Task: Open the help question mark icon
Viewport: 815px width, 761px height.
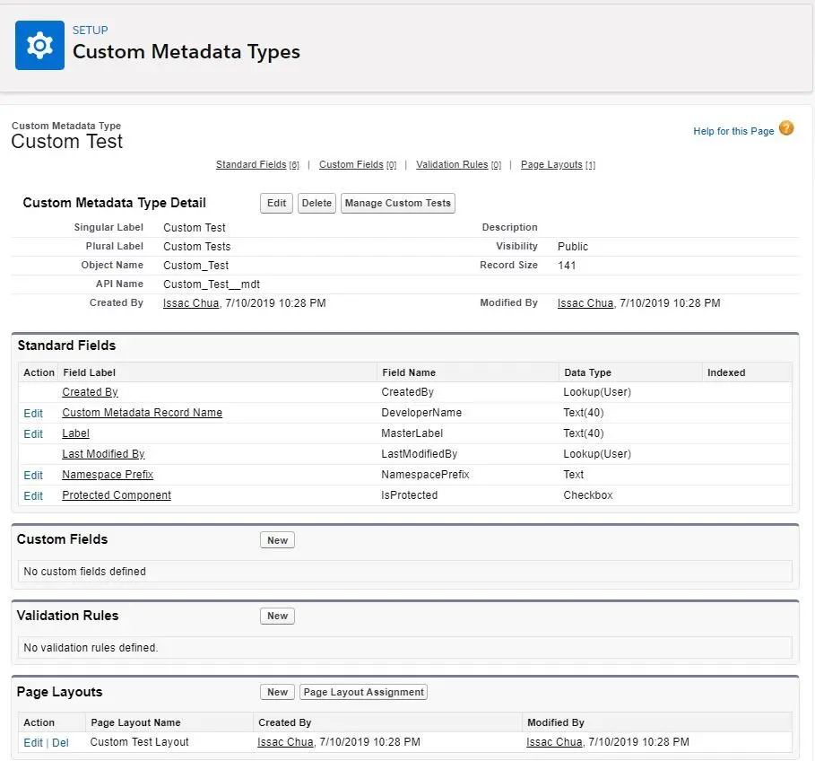Action: (786, 128)
